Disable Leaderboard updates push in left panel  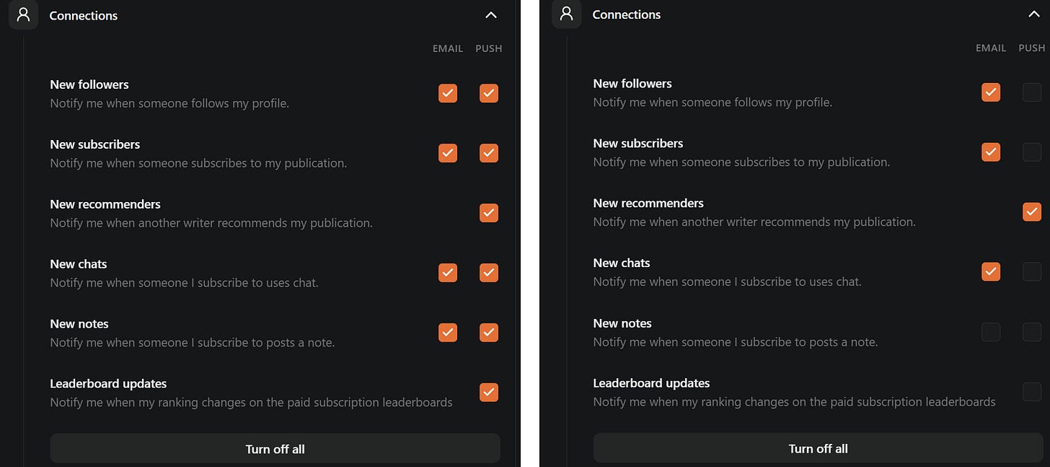click(489, 393)
